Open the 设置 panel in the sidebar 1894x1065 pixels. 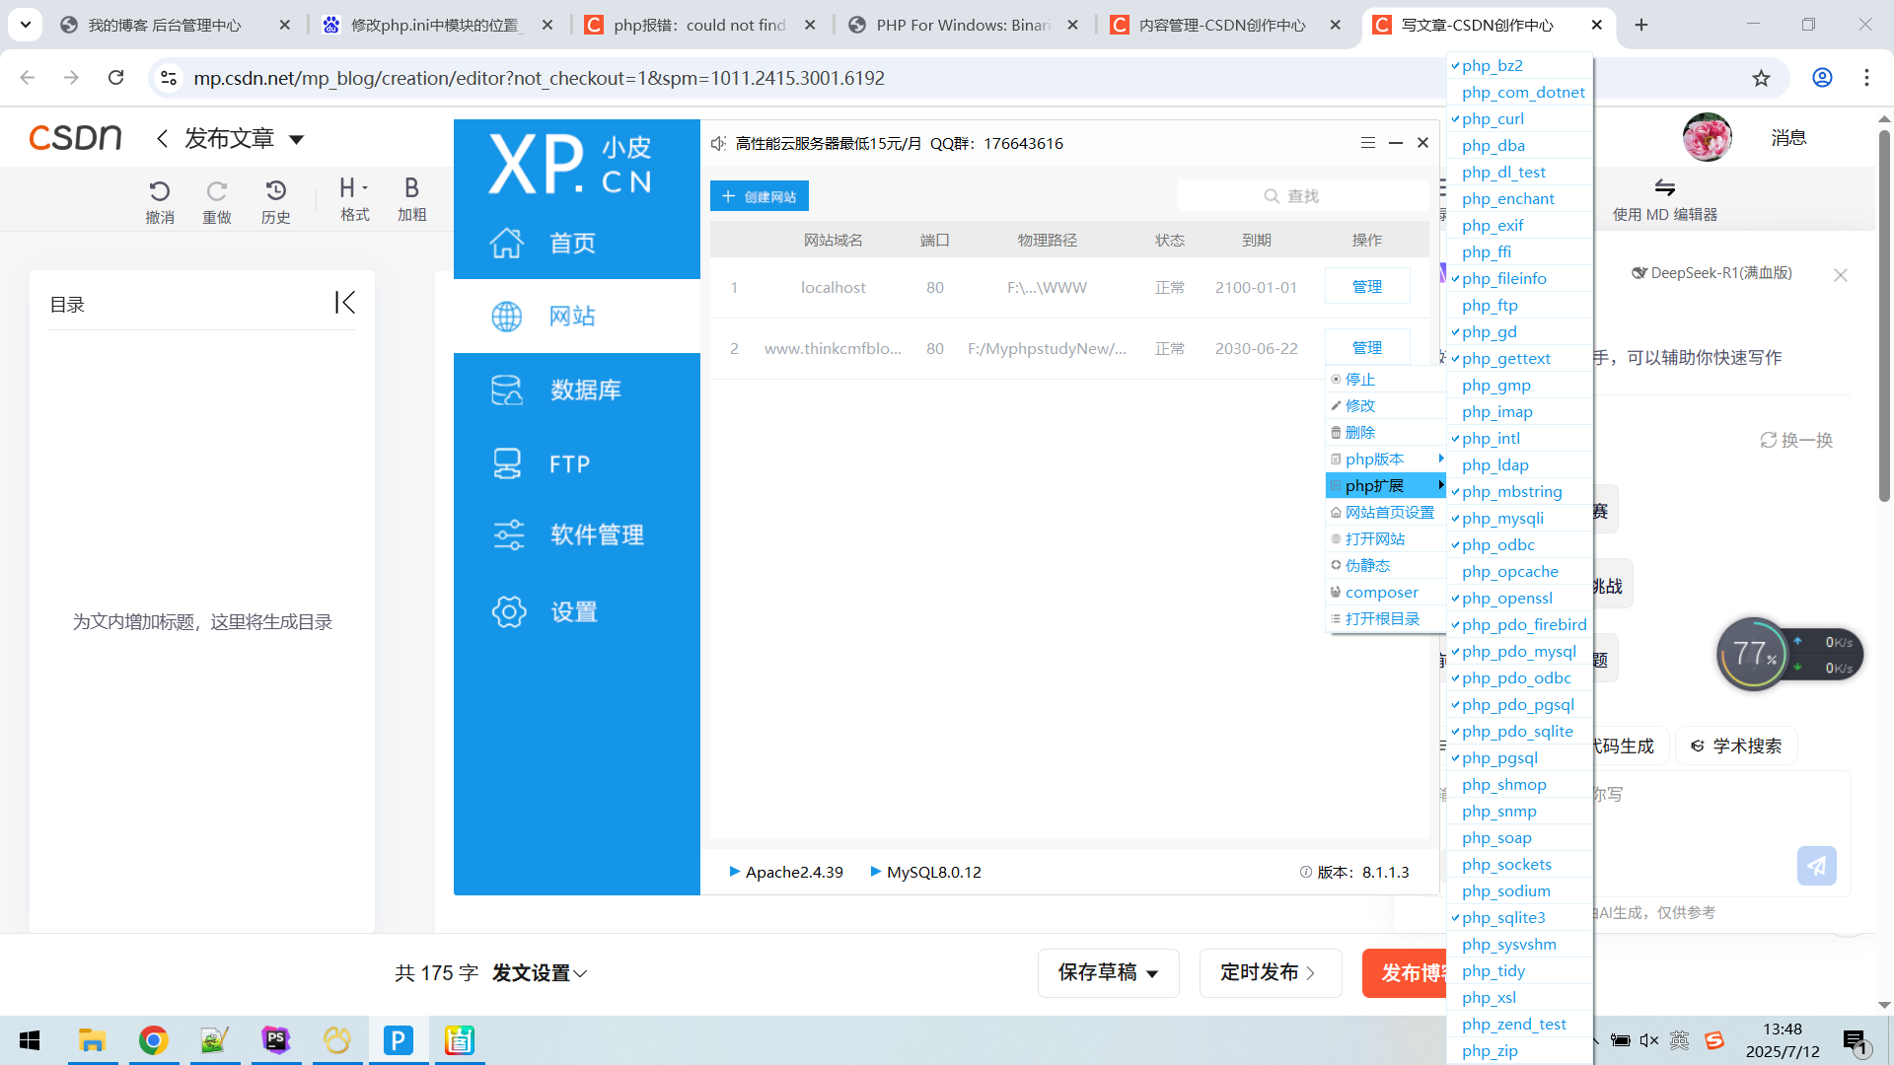tap(576, 611)
